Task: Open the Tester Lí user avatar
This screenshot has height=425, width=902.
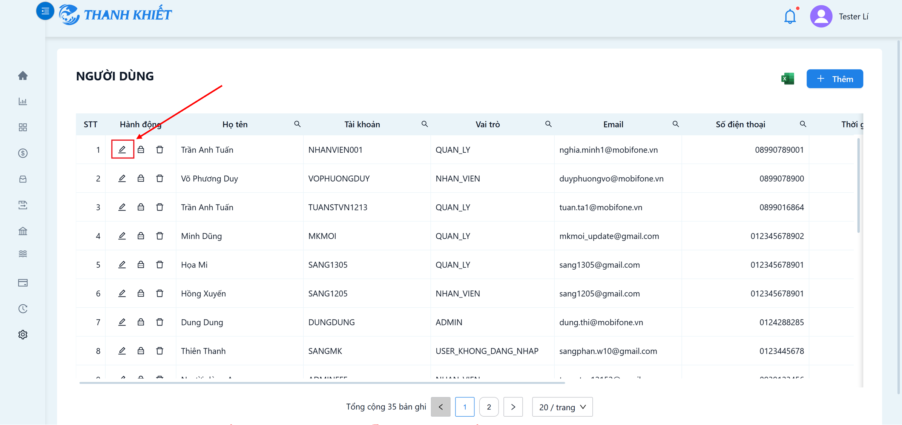Action: [821, 16]
